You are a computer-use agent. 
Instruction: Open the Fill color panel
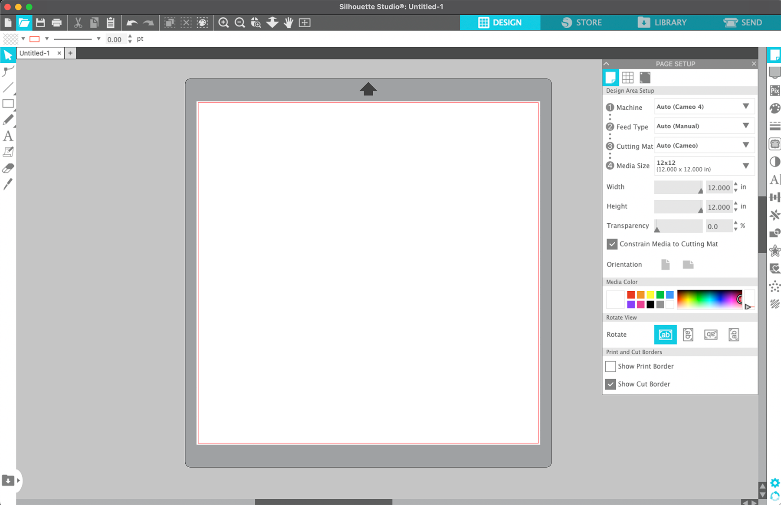coord(775,108)
